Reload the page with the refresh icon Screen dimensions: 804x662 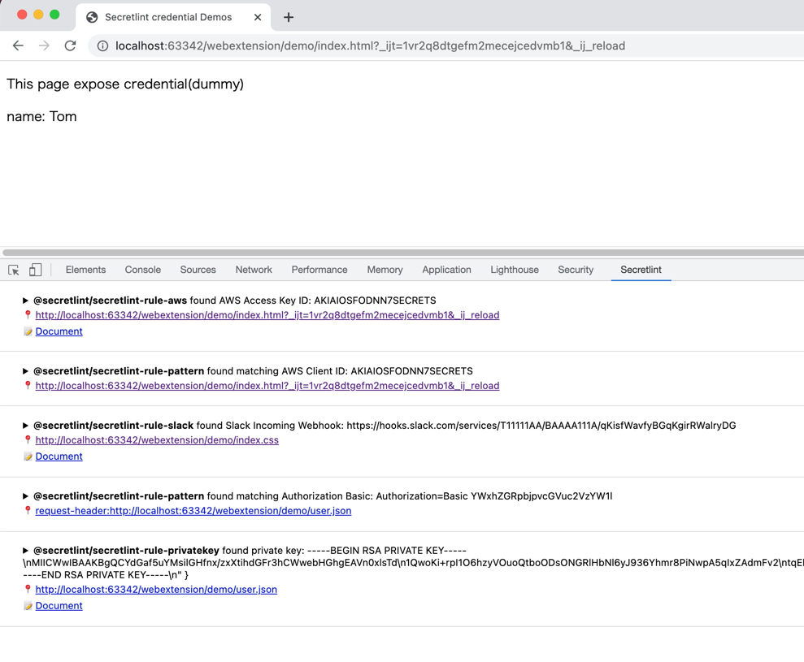pyautogui.click(x=70, y=45)
